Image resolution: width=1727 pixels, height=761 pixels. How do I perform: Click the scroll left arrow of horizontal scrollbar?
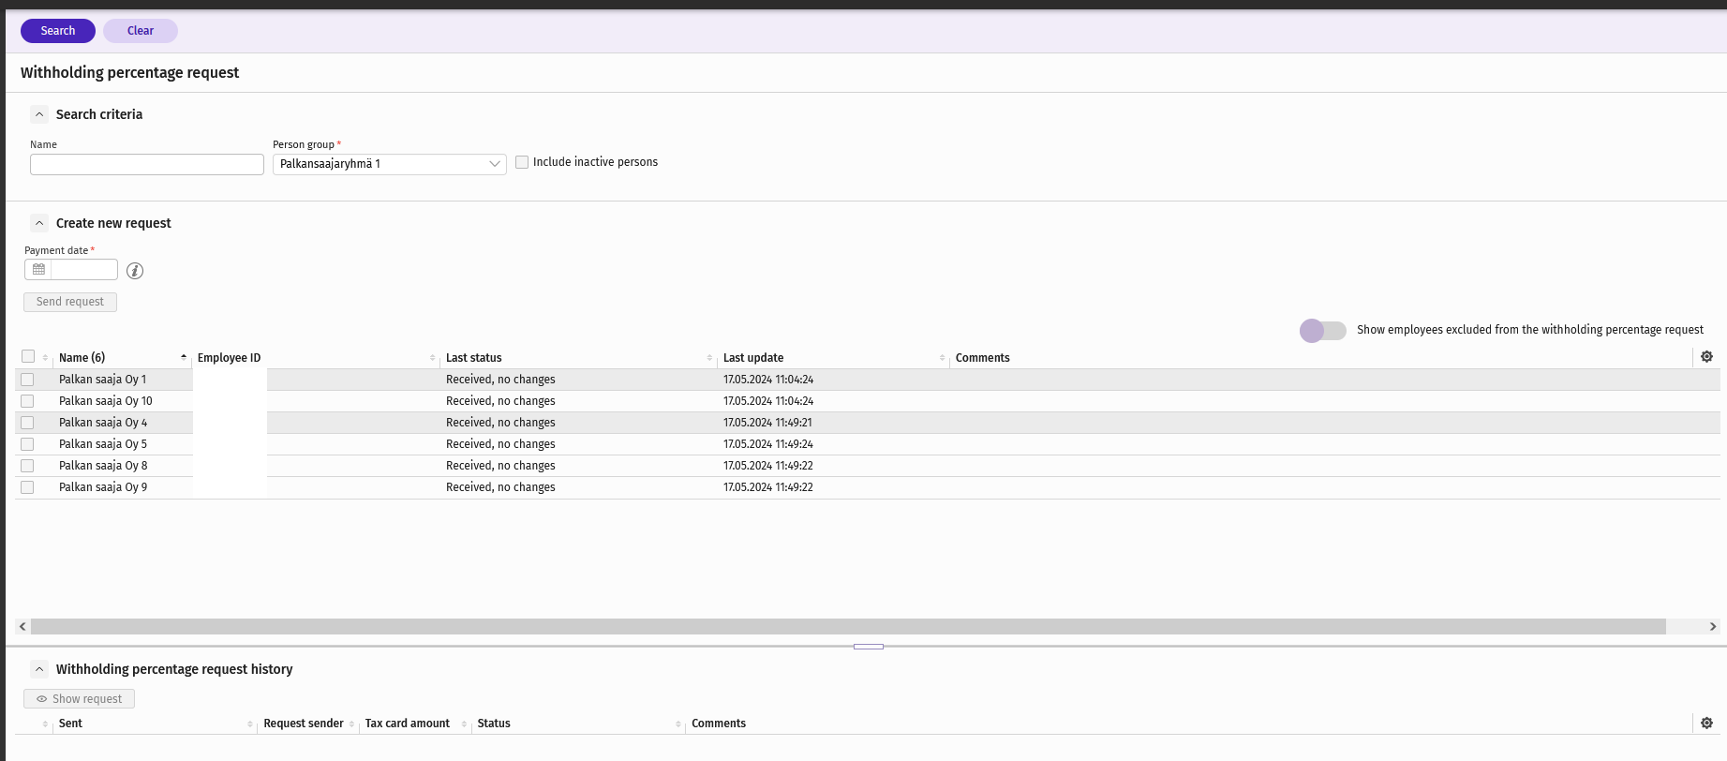click(x=22, y=626)
